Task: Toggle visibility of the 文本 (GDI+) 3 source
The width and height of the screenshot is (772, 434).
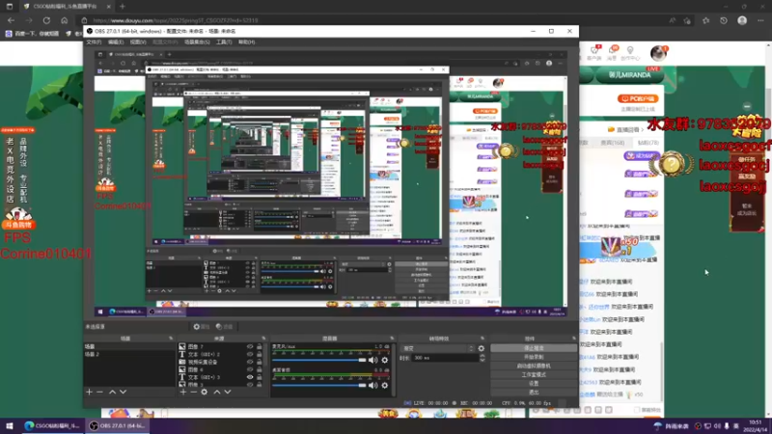Action: [x=250, y=377]
